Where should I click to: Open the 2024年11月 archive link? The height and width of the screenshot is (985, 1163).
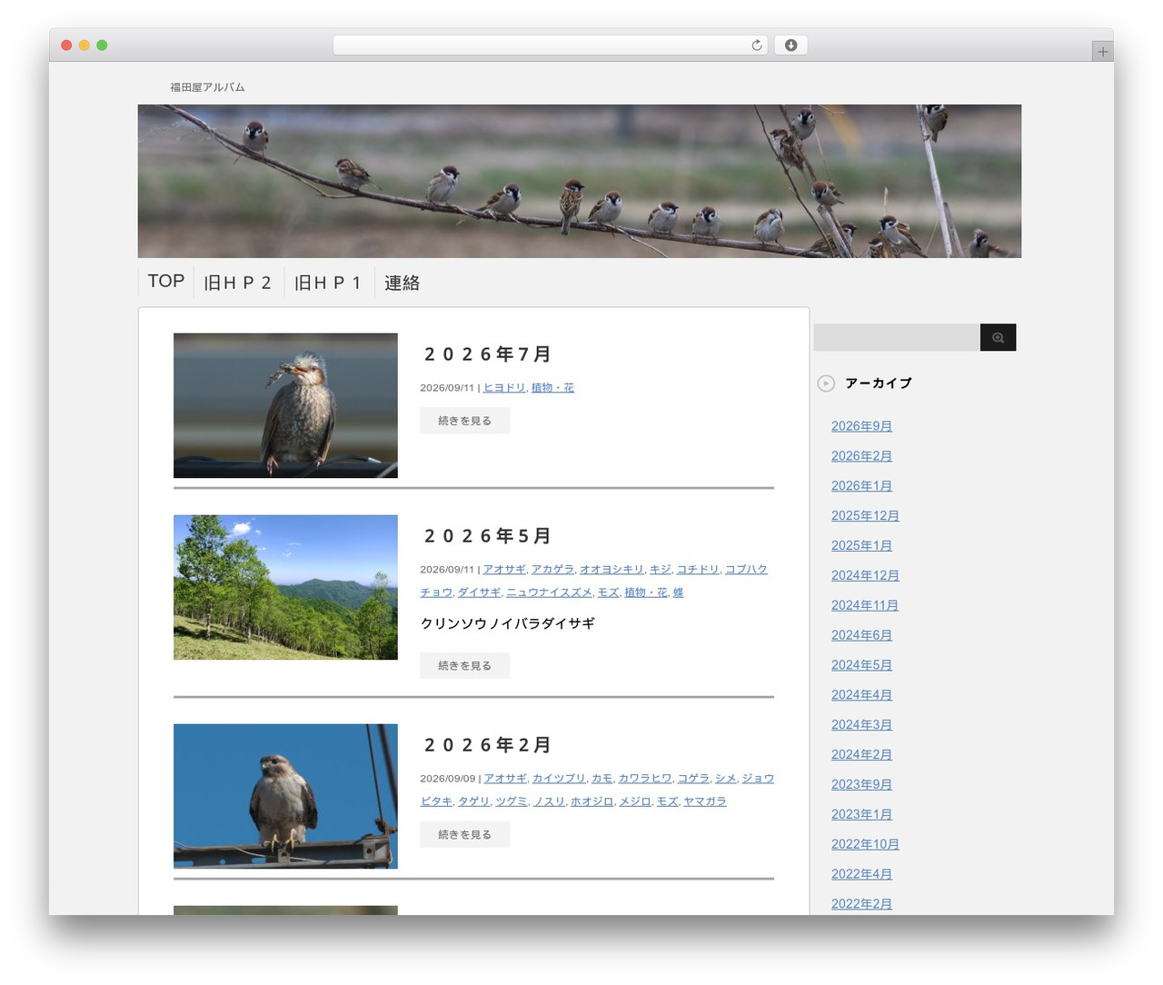[865, 606]
